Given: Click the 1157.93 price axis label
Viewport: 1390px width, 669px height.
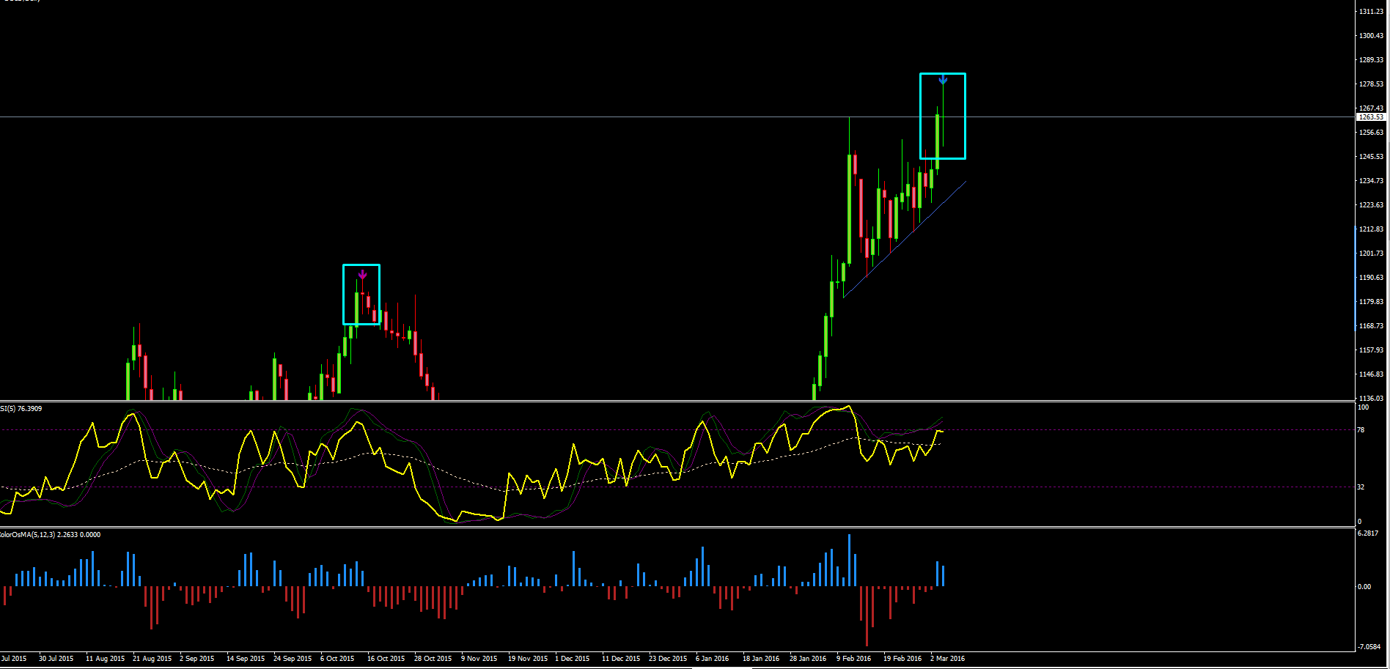Looking at the screenshot, I should click(1371, 350).
